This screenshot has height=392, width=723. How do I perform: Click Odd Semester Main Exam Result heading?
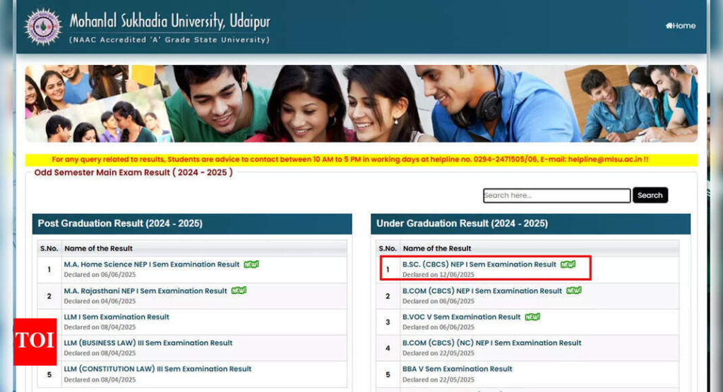pos(133,172)
